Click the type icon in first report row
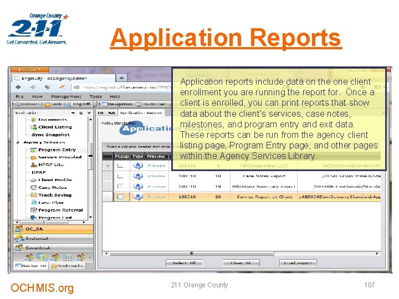399x299 pixels. point(138,166)
